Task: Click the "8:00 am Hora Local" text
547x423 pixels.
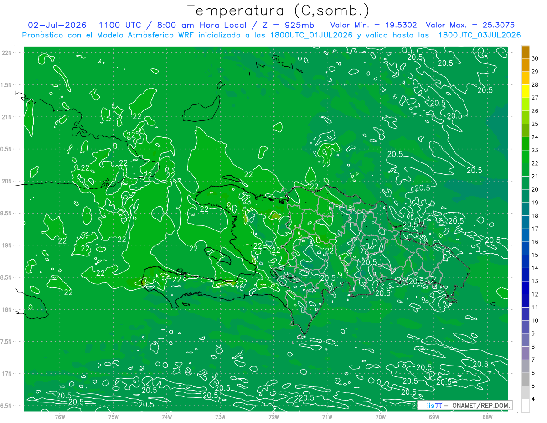Action: tap(202, 25)
